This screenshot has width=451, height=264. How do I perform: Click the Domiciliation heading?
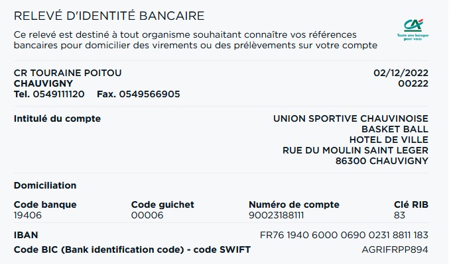45,185
